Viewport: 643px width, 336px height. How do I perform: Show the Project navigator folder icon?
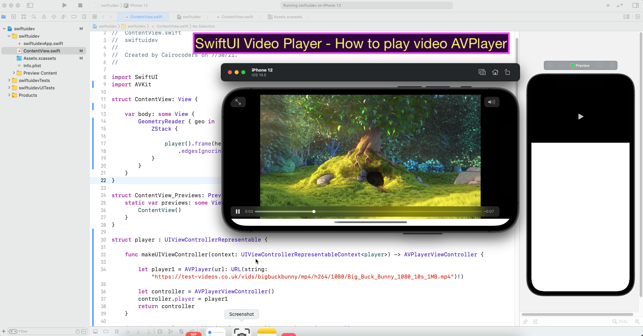tap(4, 17)
